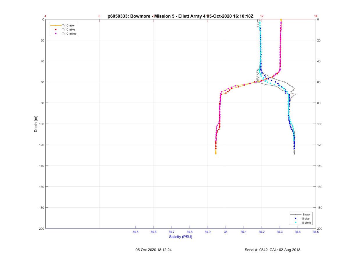This screenshot has width=349, height=257.
Task: Click salinity tick label 35.3
Action: point(280,232)
